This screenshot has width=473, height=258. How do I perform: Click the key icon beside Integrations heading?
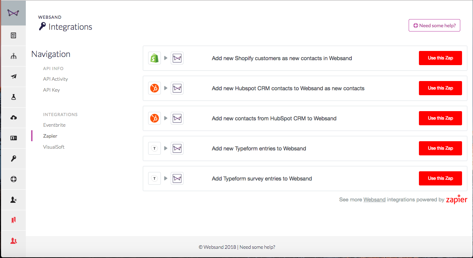tap(42, 26)
